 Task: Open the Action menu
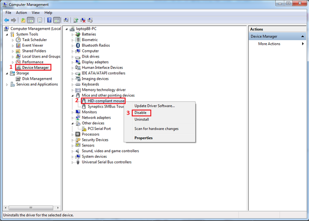coord(21,12)
